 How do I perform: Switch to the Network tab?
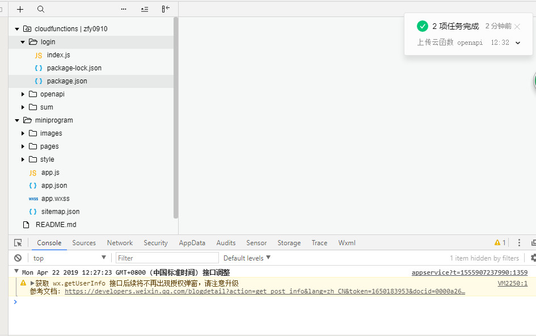120,242
